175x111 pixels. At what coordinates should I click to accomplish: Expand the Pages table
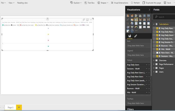pos(154,68)
